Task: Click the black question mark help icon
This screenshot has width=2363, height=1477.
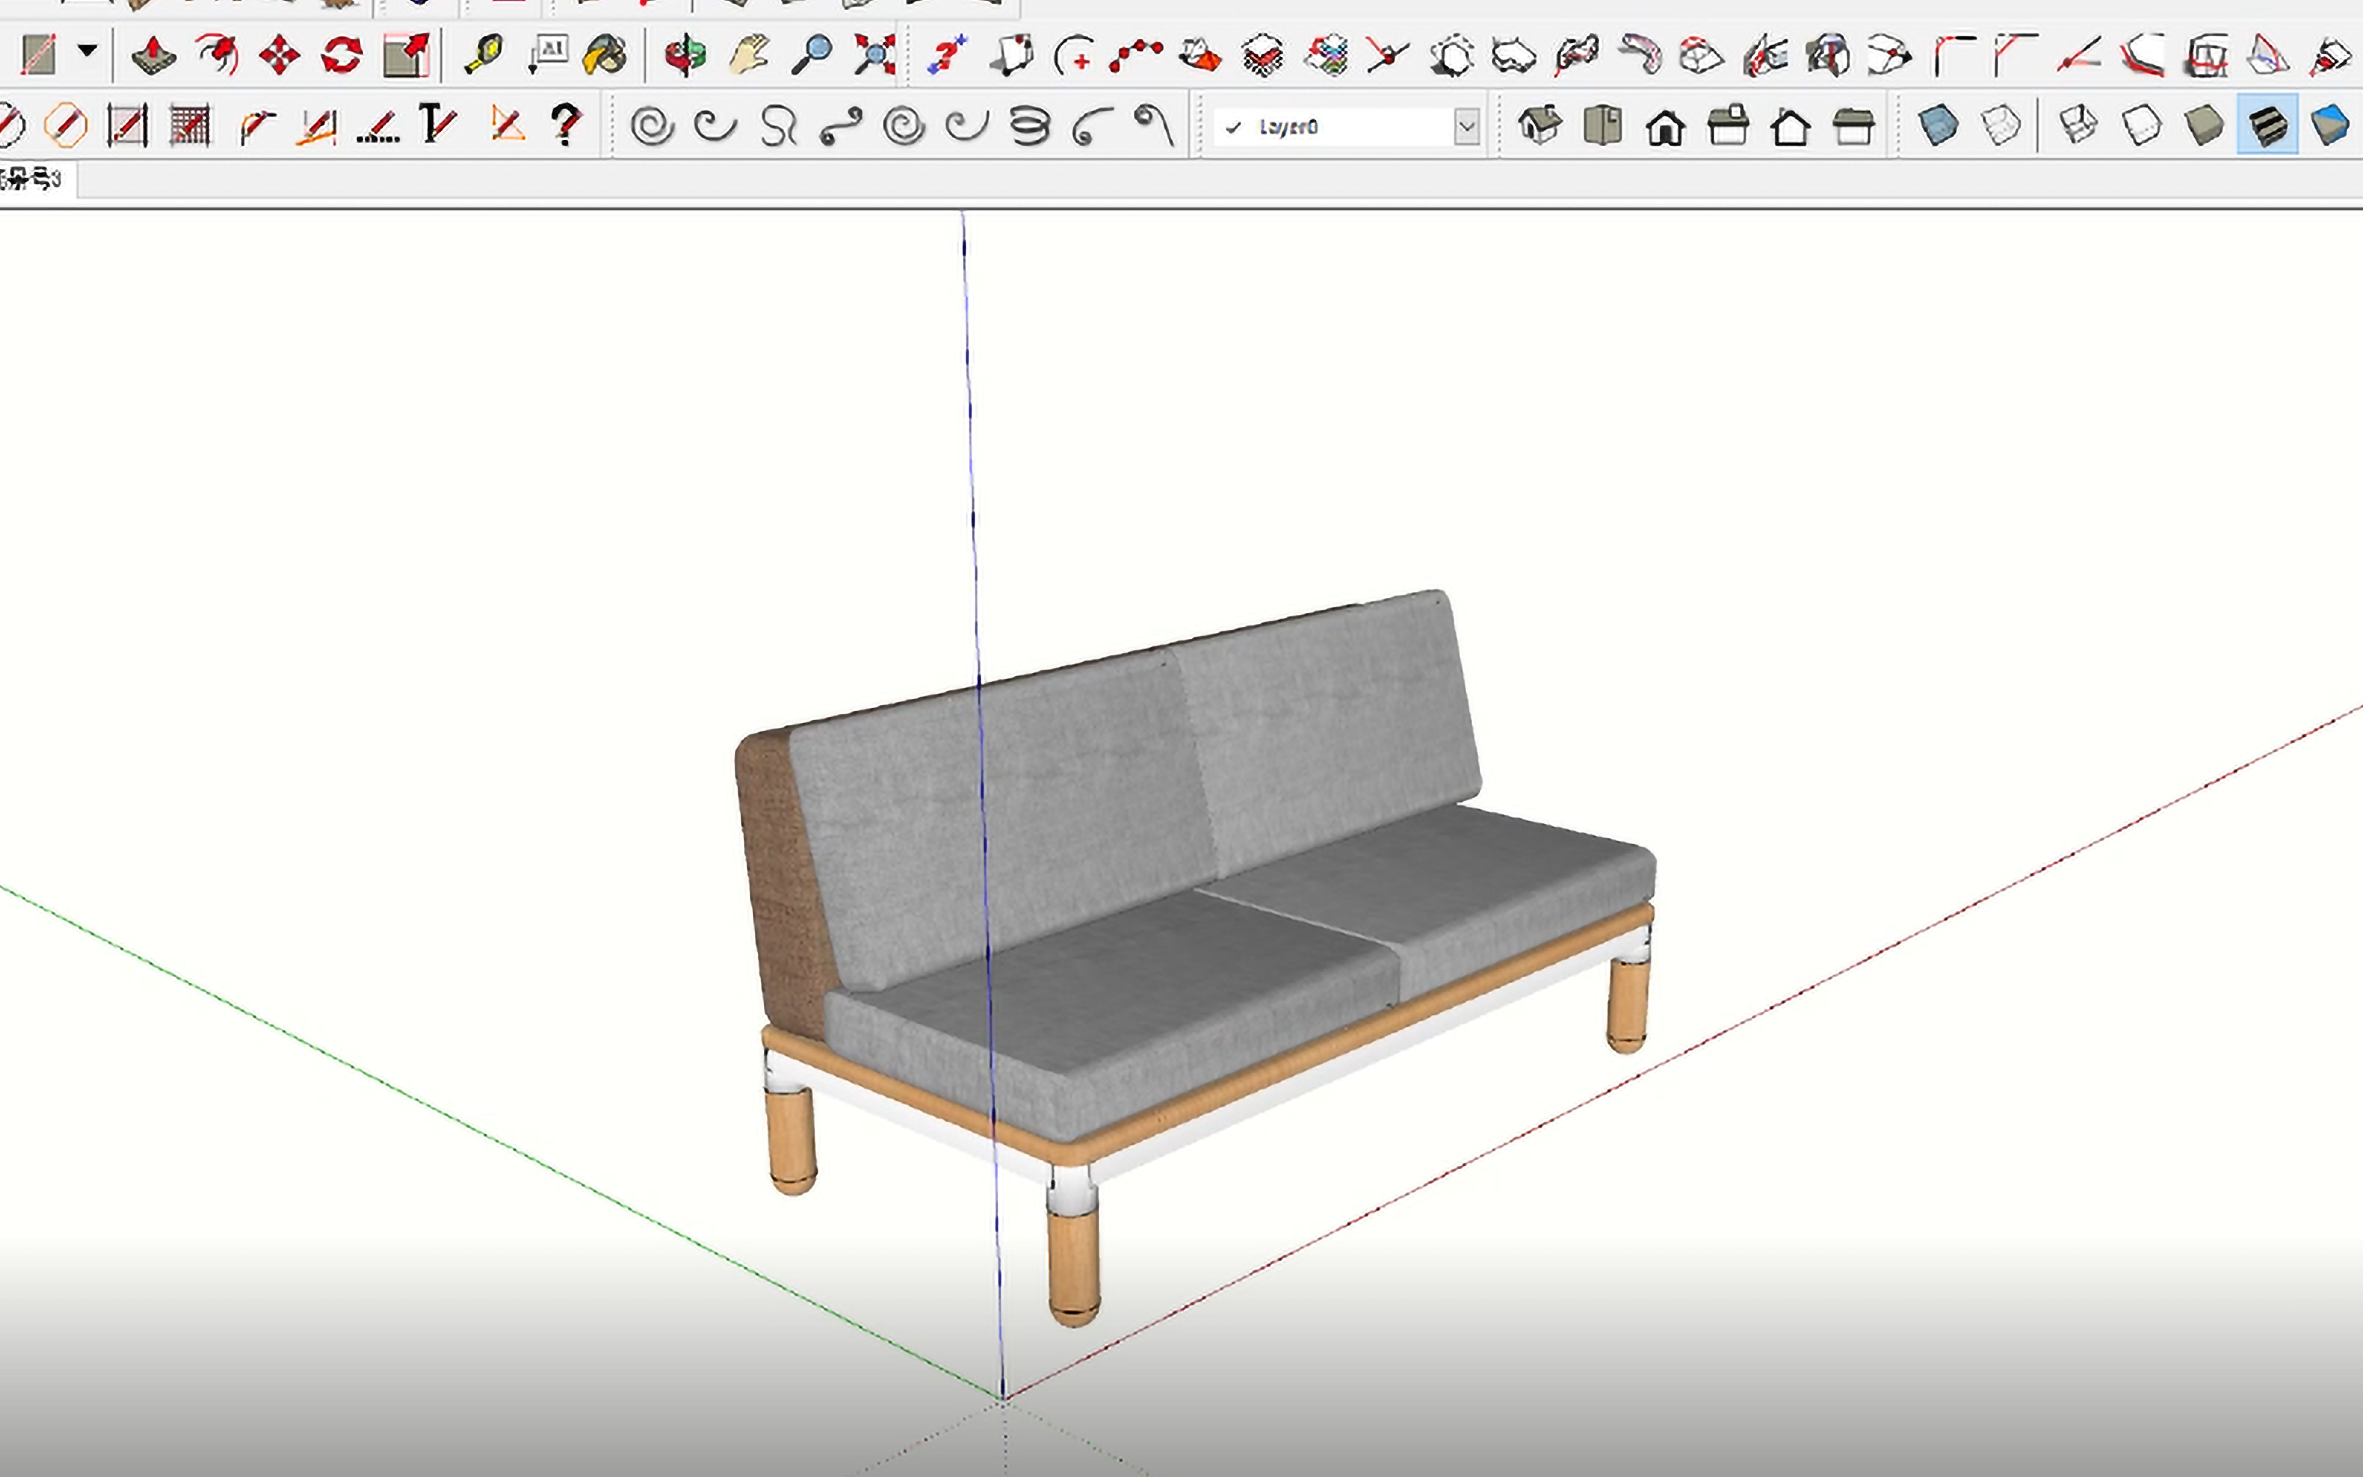Action: [x=566, y=125]
